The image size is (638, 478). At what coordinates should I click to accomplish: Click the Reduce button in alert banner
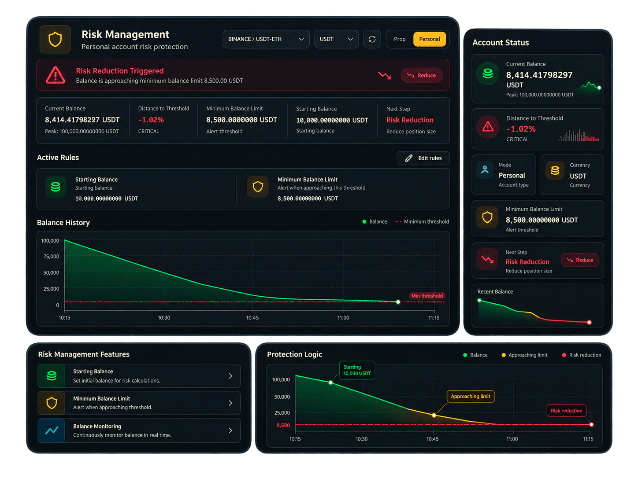pos(422,75)
